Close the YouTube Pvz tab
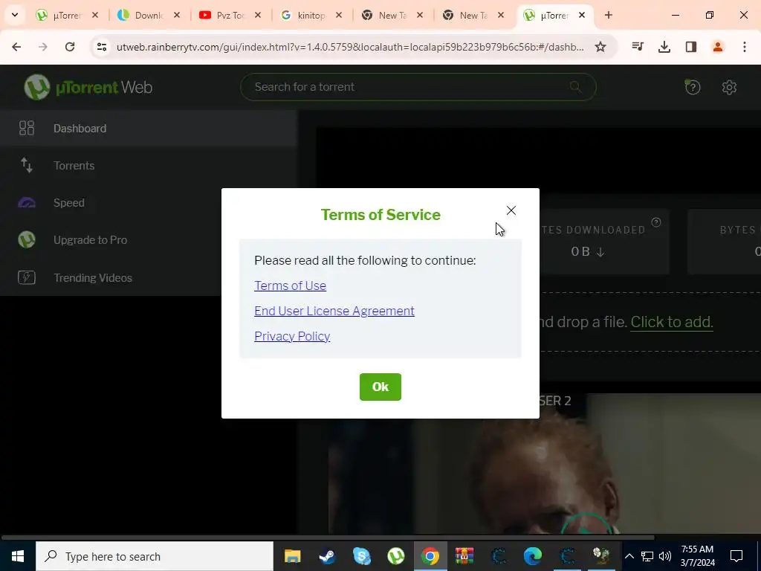The height and width of the screenshot is (571, 761). [x=258, y=16]
